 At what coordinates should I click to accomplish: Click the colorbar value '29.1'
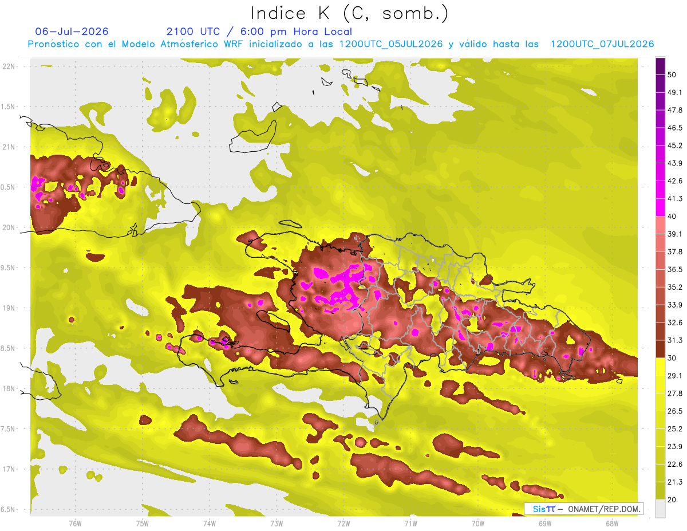tap(675, 376)
